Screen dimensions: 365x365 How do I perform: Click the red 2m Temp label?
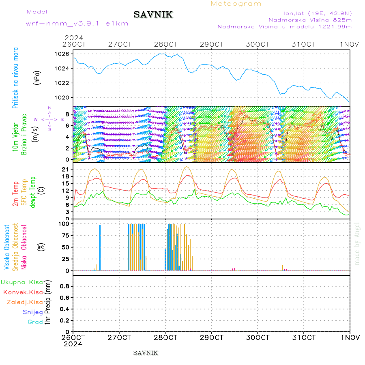click(15, 194)
